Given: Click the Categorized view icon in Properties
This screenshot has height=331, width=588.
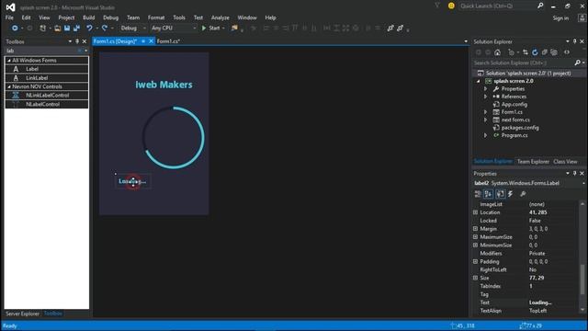Looking at the screenshot, I should coord(478,194).
